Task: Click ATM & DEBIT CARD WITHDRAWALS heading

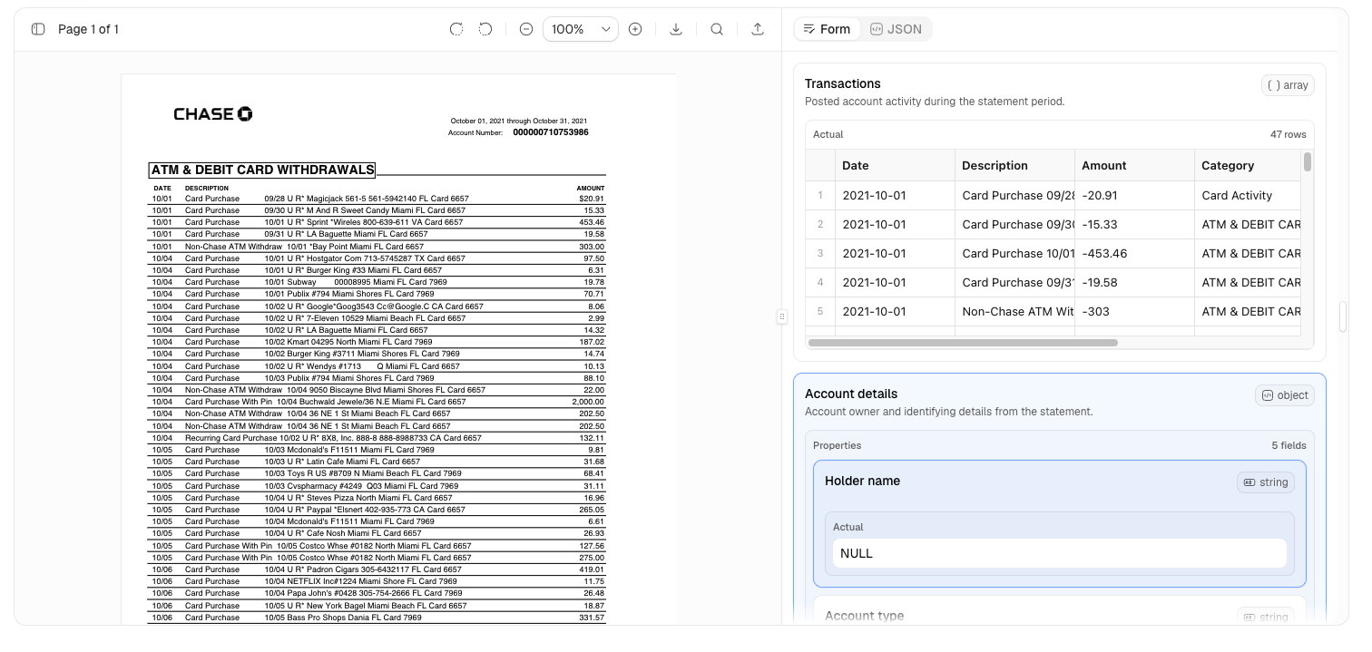Action: click(x=262, y=170)
